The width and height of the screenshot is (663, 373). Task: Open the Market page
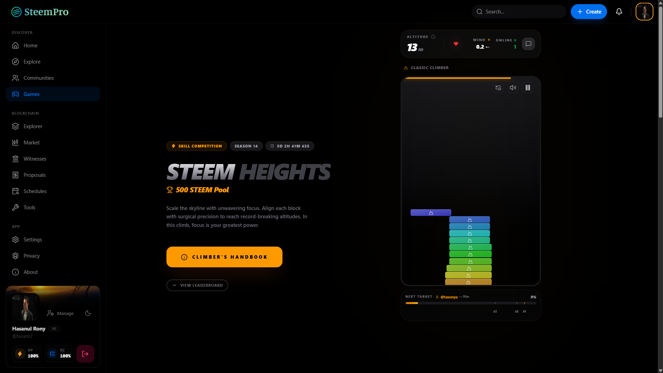point(53,143)
